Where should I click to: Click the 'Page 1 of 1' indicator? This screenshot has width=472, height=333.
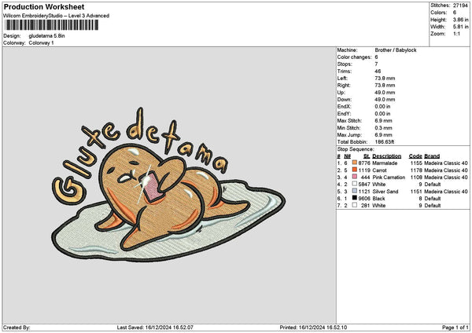455,328
